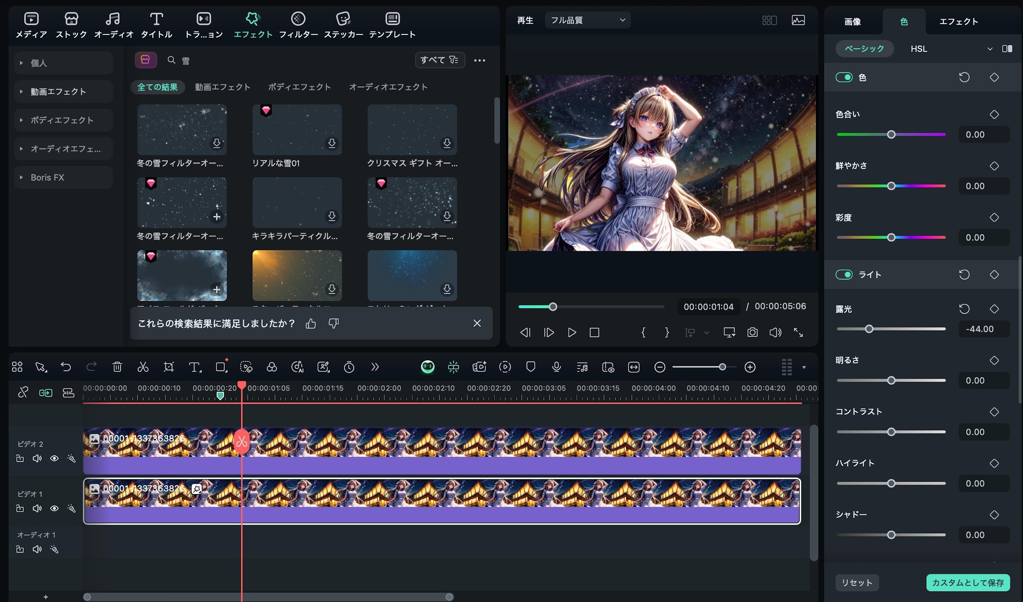Click the speed timer icon in toolbar
Screen dimensions: 1023x602
click(x=349, y=367)
